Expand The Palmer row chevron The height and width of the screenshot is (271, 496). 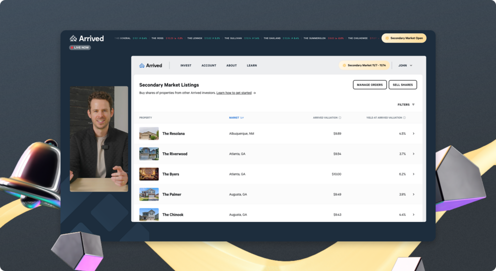tap(413, 194)
